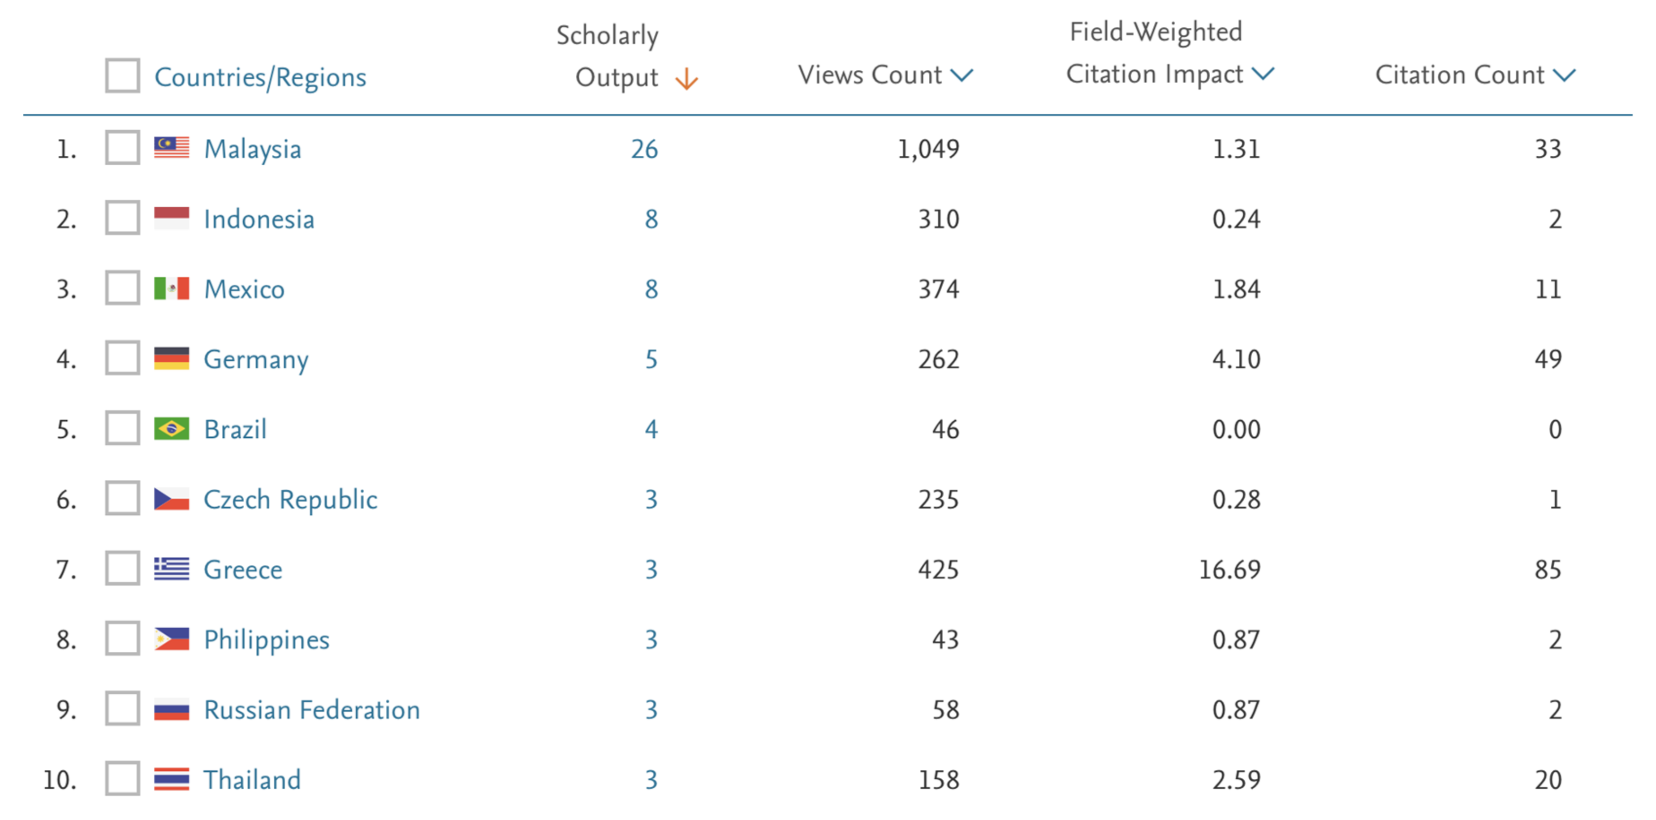Click the Malaysia flag icon
Screen dimensions: 1656x820
172,148
